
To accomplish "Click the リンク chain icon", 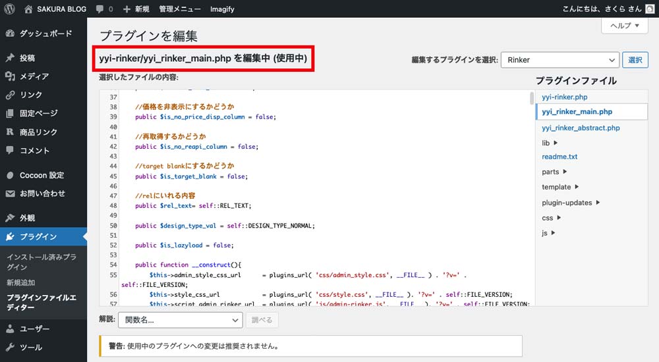I will coord(10,95).
